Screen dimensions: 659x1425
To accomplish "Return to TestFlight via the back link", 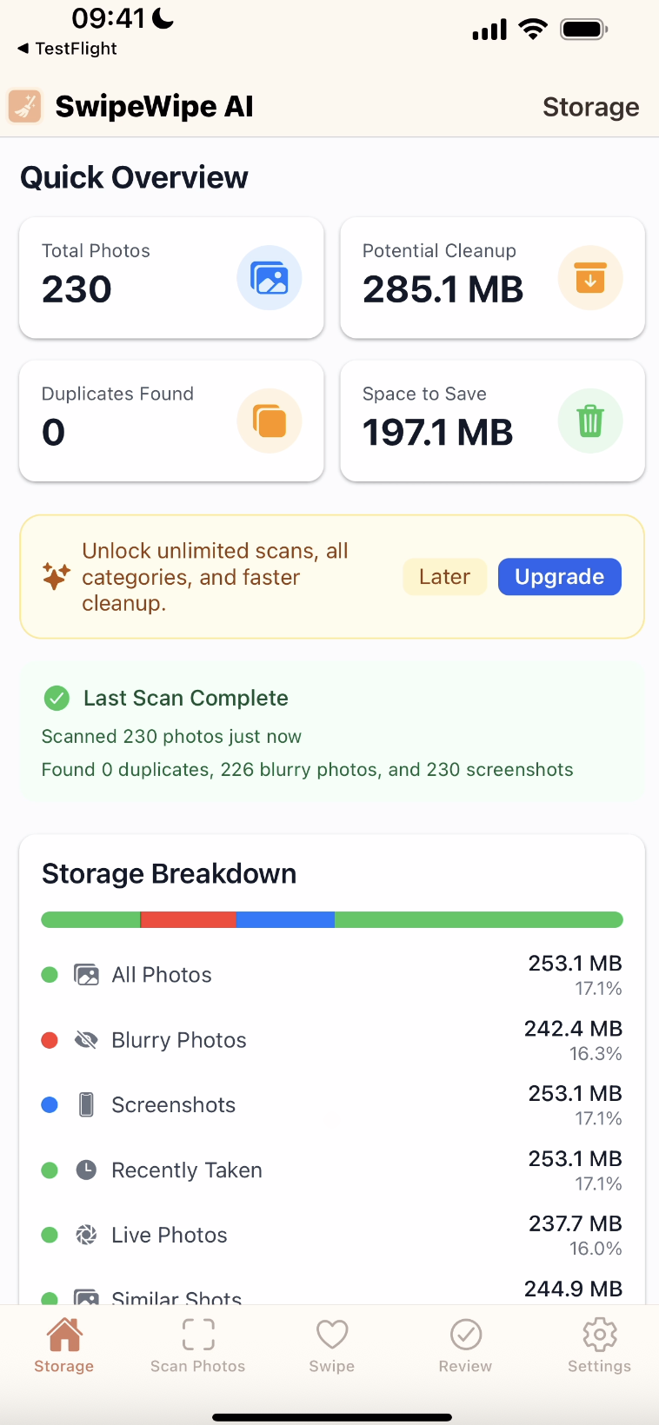I will (68, 49).
